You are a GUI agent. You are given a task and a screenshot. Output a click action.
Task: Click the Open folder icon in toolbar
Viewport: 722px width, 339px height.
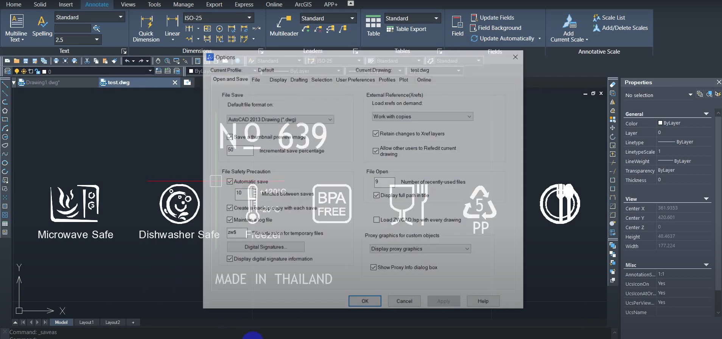[x=16, y=61]
